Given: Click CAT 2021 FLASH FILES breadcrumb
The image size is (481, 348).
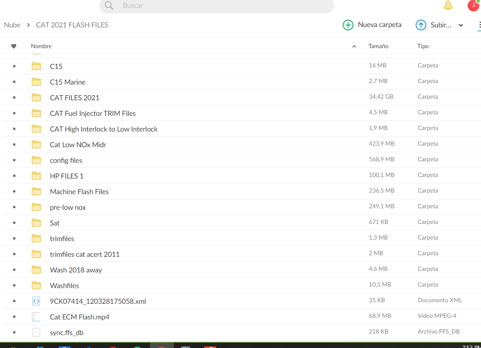Looking at the screenshot, I should click(x=72, y=25).
